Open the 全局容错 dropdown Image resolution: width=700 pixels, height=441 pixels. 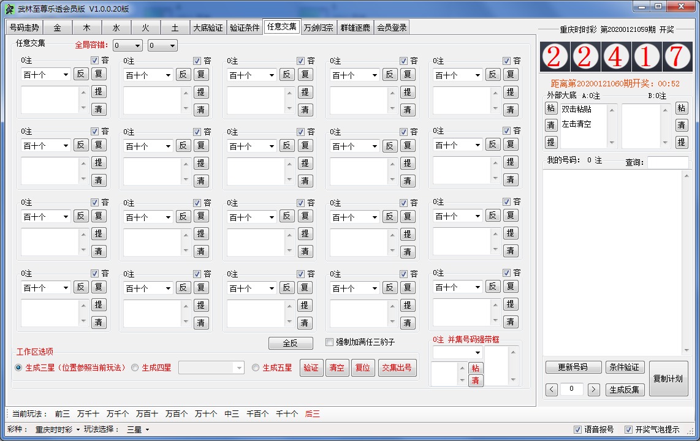pos(127,45)
